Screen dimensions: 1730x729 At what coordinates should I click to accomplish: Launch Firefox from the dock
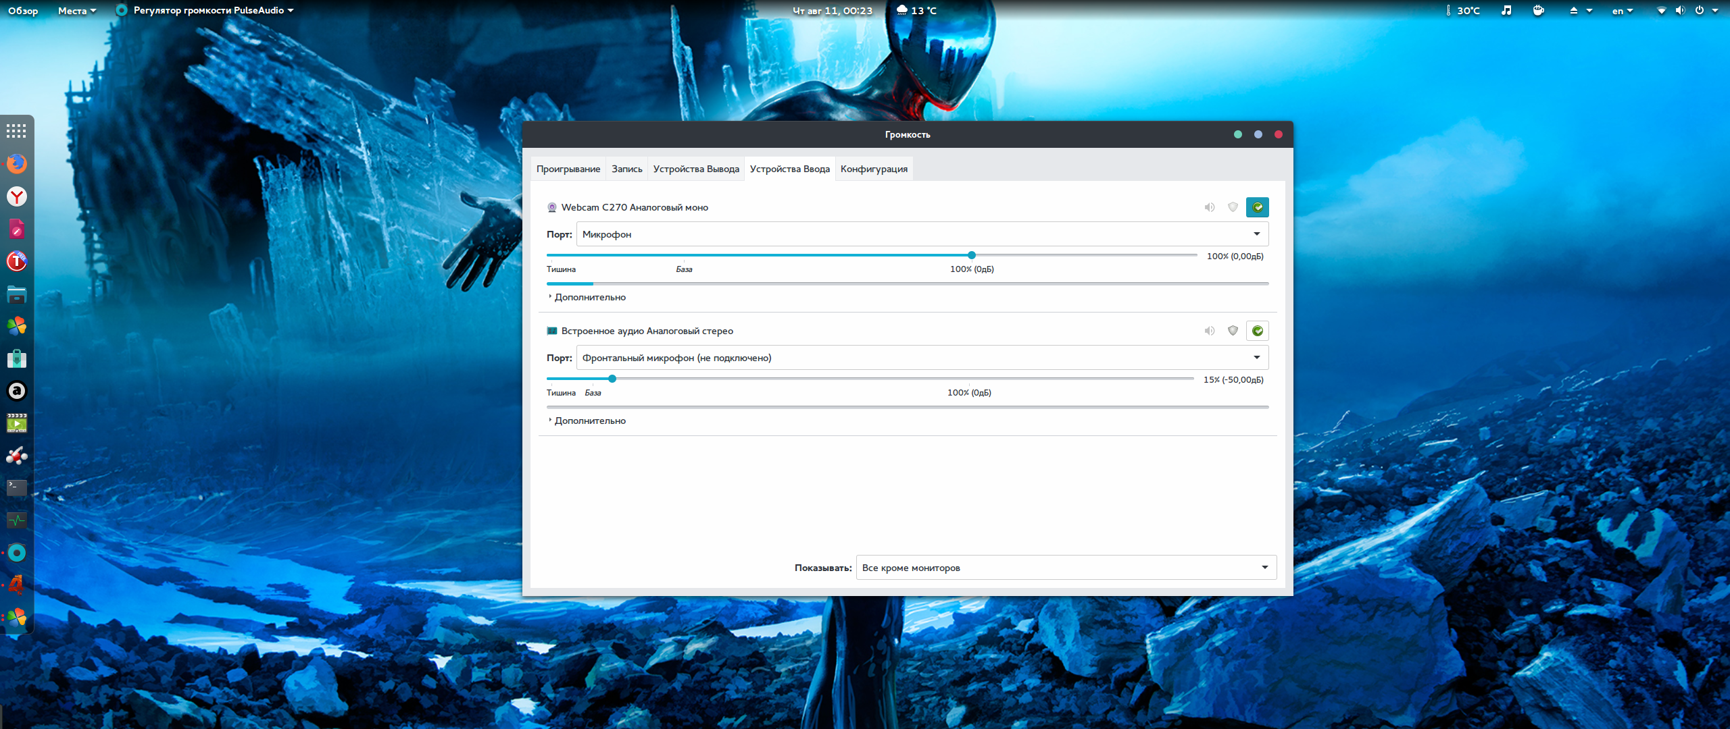[x=17, y=164]
